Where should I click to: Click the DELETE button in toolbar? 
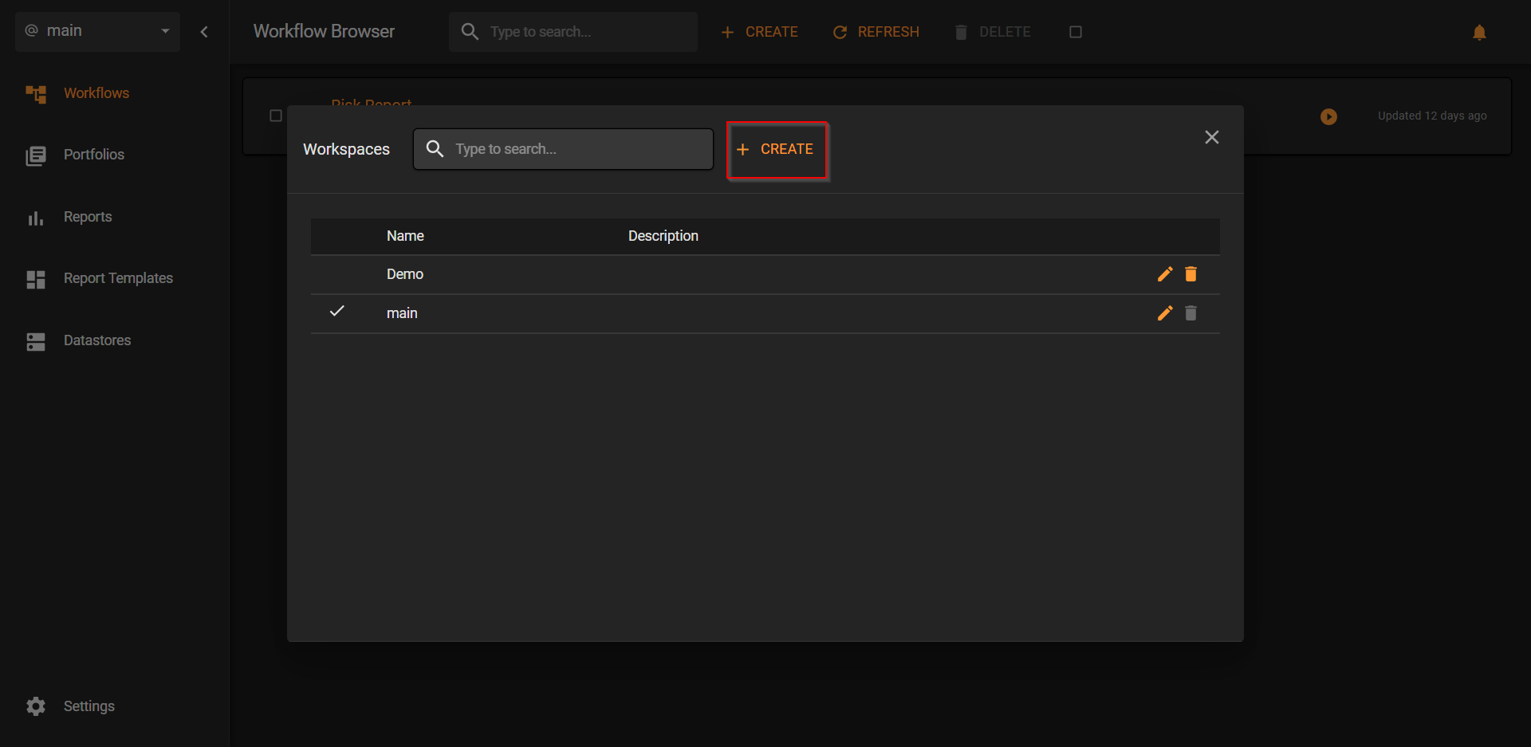click(993, 32)
